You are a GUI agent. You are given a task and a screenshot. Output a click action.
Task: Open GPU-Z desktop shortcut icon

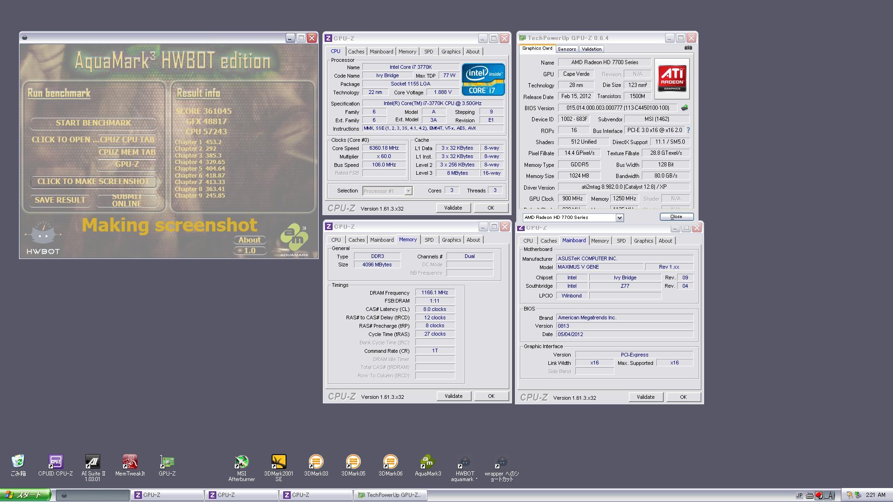click(167, 465)
